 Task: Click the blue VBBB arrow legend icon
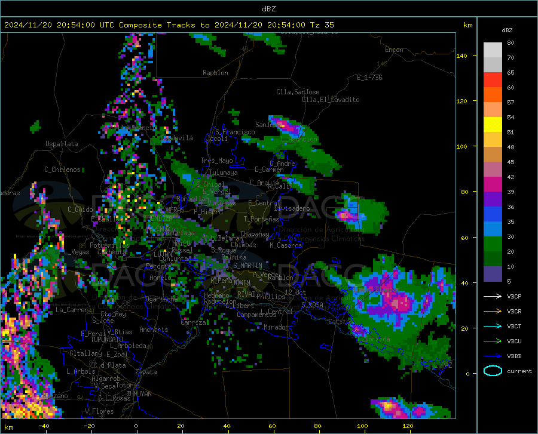pos(493,356)
